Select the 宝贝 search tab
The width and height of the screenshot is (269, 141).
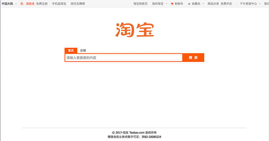click(x=71, y=51)
